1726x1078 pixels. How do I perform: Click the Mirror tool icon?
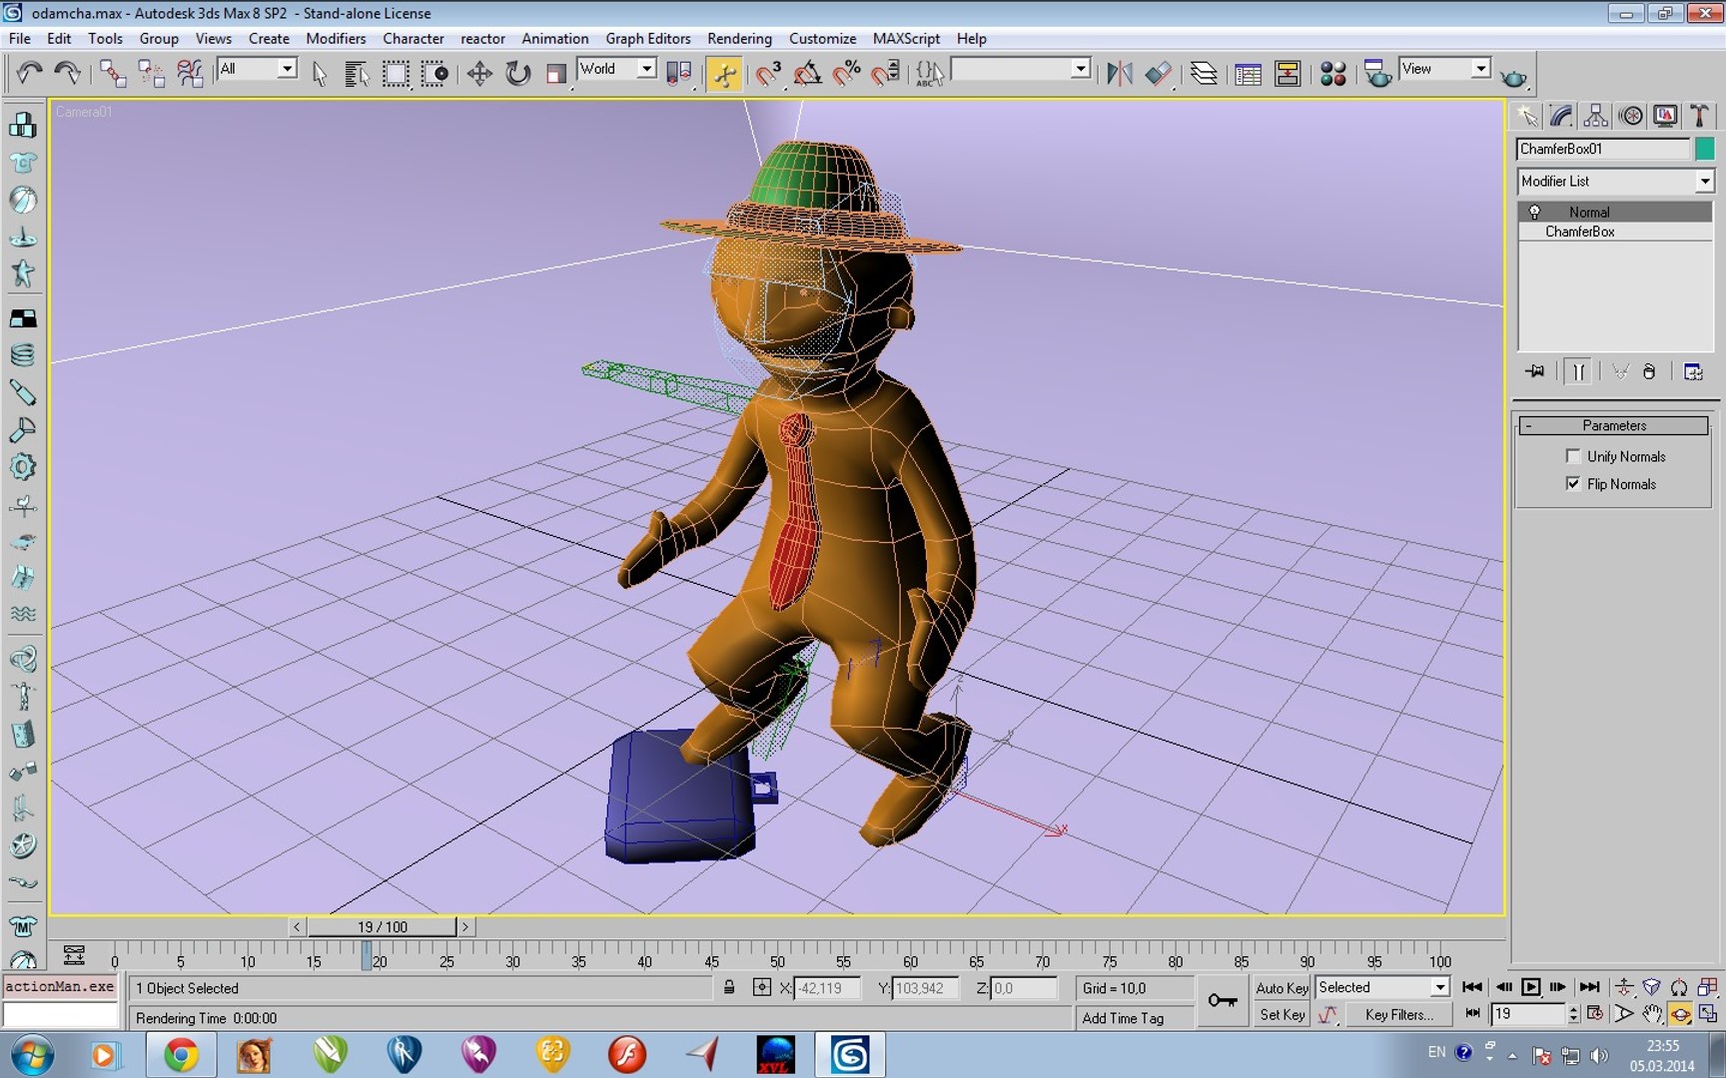pyautogui.click(x=1120, y=73)
